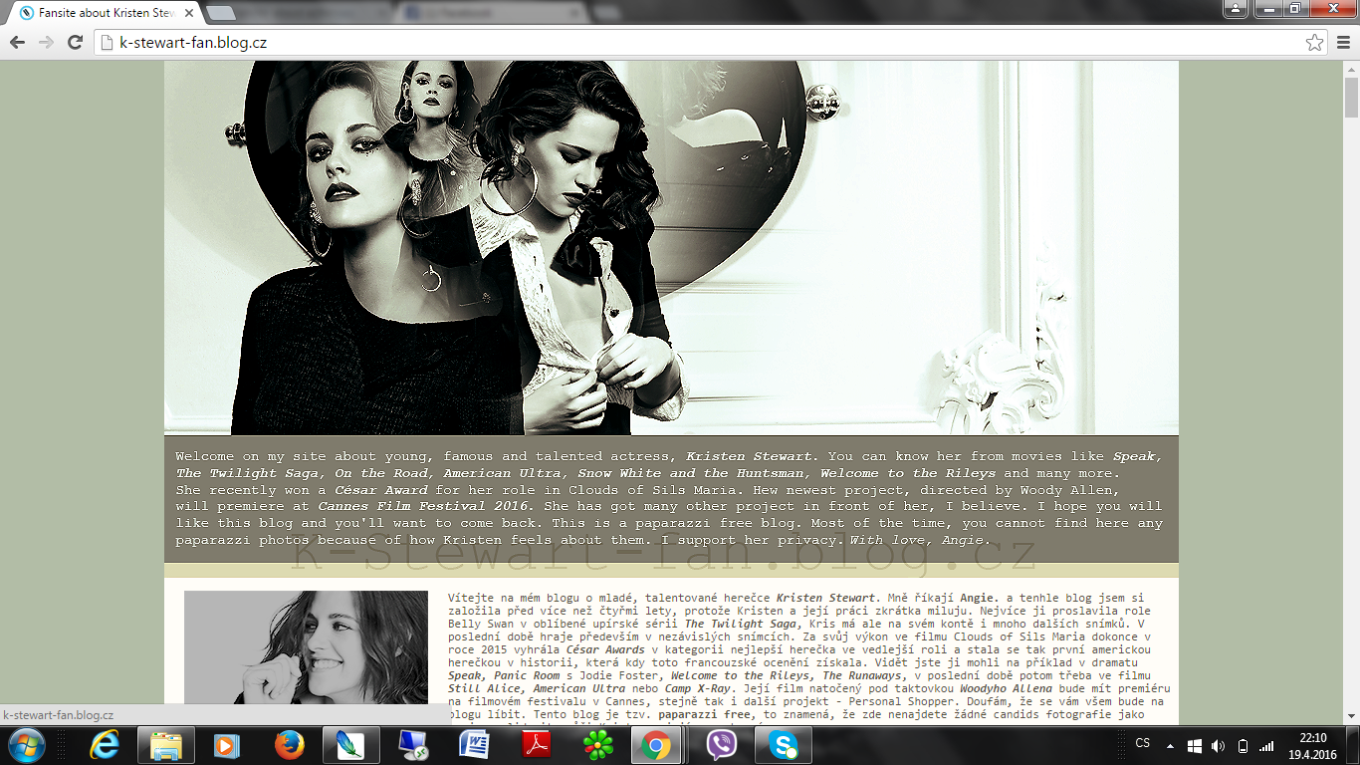The width and height of the screenshot is (1360, 765).
Task: Open the blue feather app on the taskbar
Action: 350,745
